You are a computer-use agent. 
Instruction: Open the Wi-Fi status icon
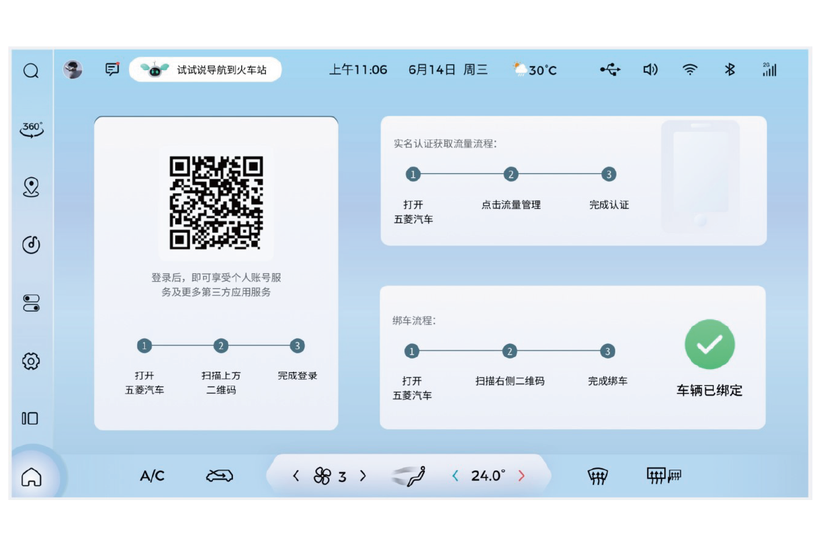pyautogui.click(x=690, y=69)
